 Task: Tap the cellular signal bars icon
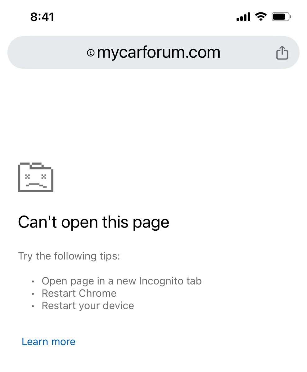243,17
